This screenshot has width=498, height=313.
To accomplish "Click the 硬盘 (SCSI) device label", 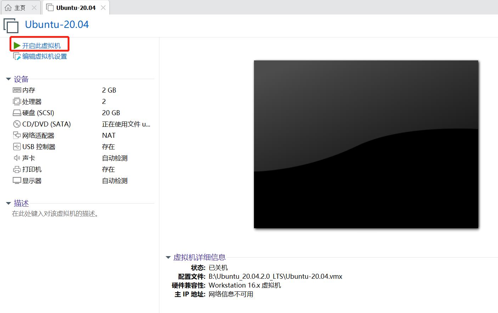I will 38,113.
